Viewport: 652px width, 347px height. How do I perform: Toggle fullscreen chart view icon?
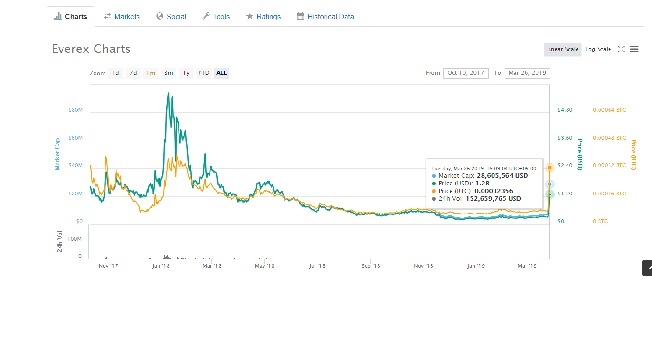[x=621, y=49]
